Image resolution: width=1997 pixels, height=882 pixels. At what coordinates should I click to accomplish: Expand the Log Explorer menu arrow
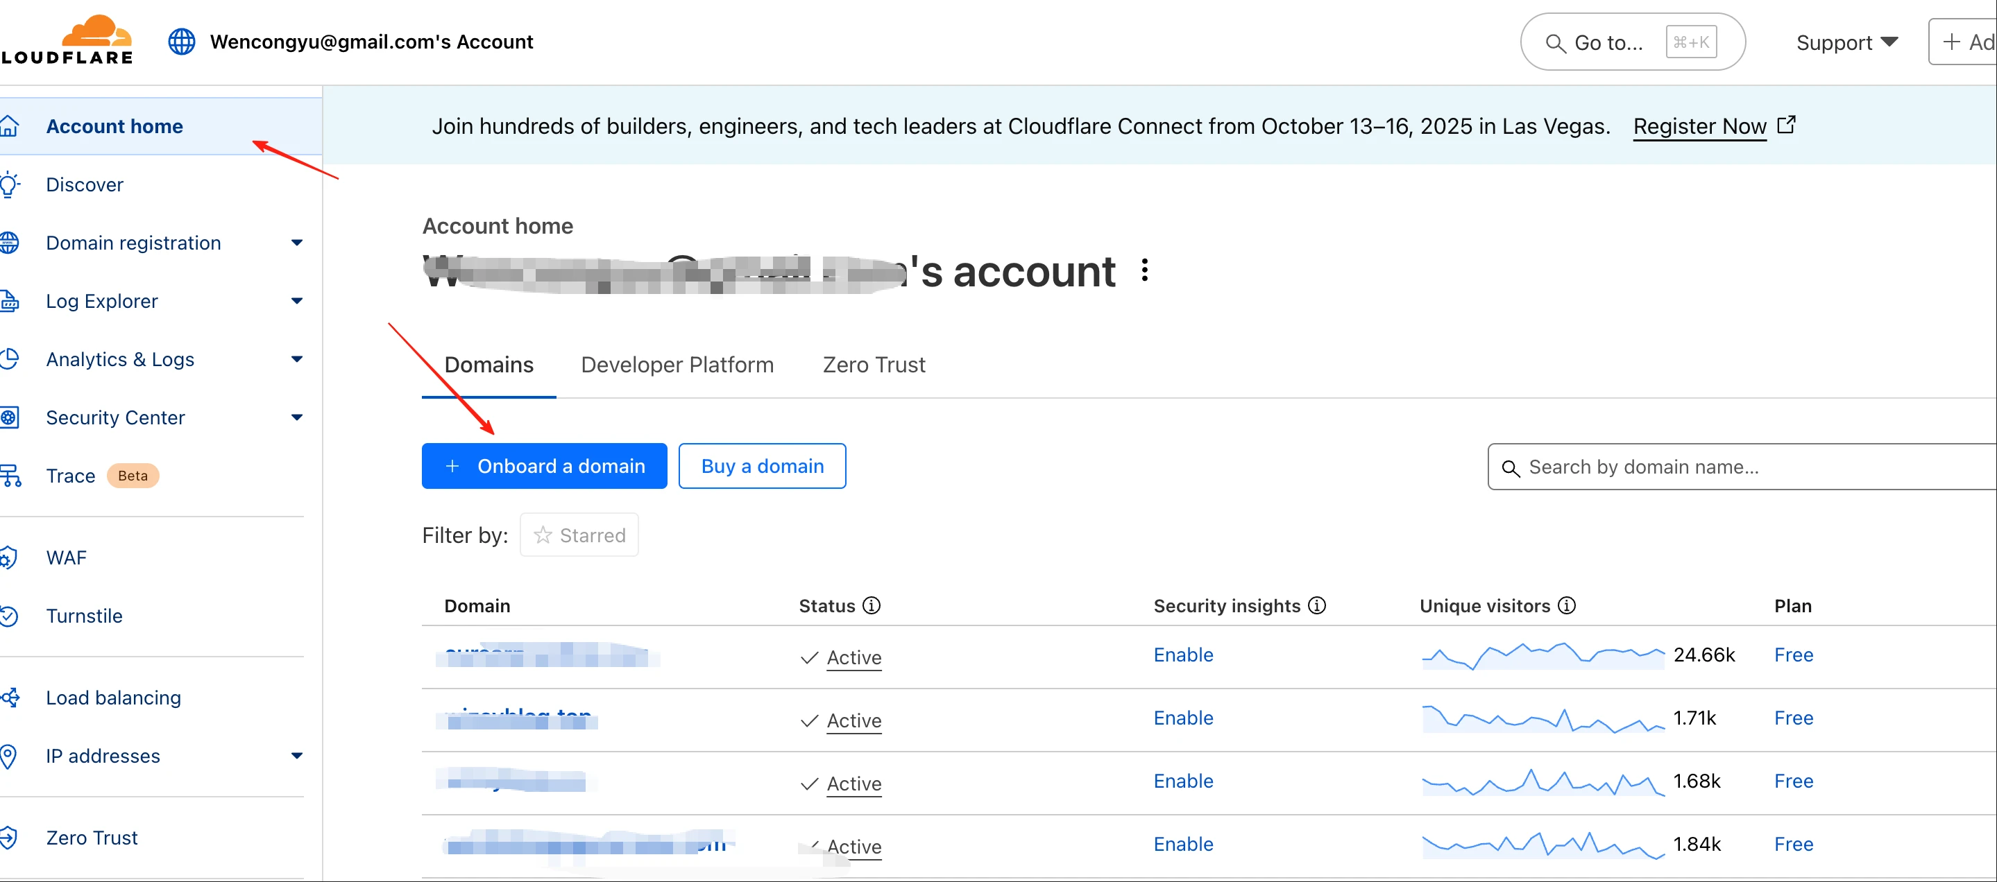[297, 301]
